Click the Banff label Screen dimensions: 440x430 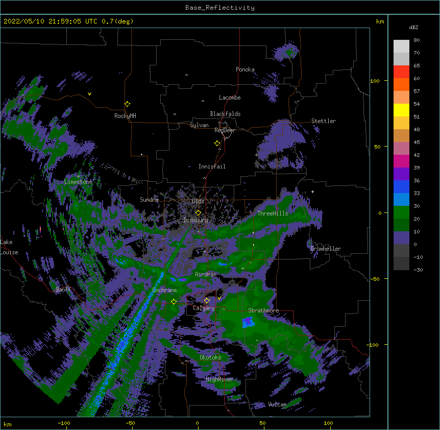(63, 290)
